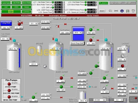The height and width of the screenshot is (103, 138).
Task: Click the Turbidity 212 ppm value field
Action: pyautogui.click(x=82, y=73)
